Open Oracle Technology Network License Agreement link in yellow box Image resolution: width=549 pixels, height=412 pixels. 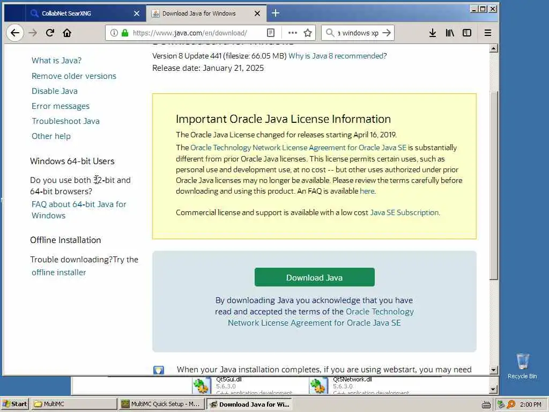click(x=298, y=148)
